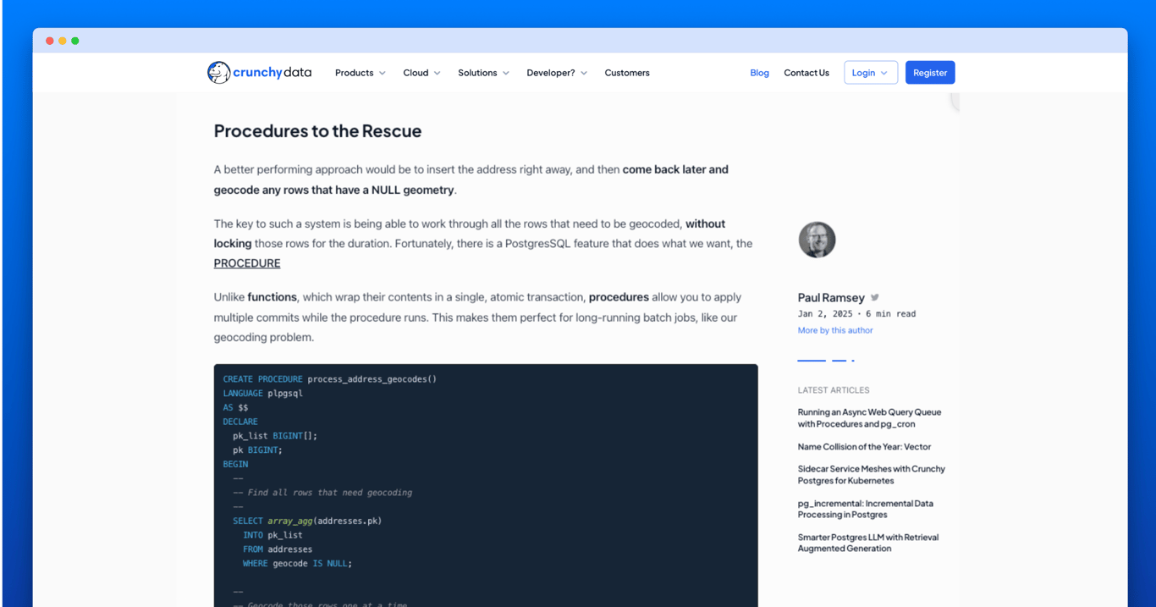Click the LANGUAGE plpgsql code line
This screenshot has height=607, width=1156.
pyautogui.click(x=262, y=394)
